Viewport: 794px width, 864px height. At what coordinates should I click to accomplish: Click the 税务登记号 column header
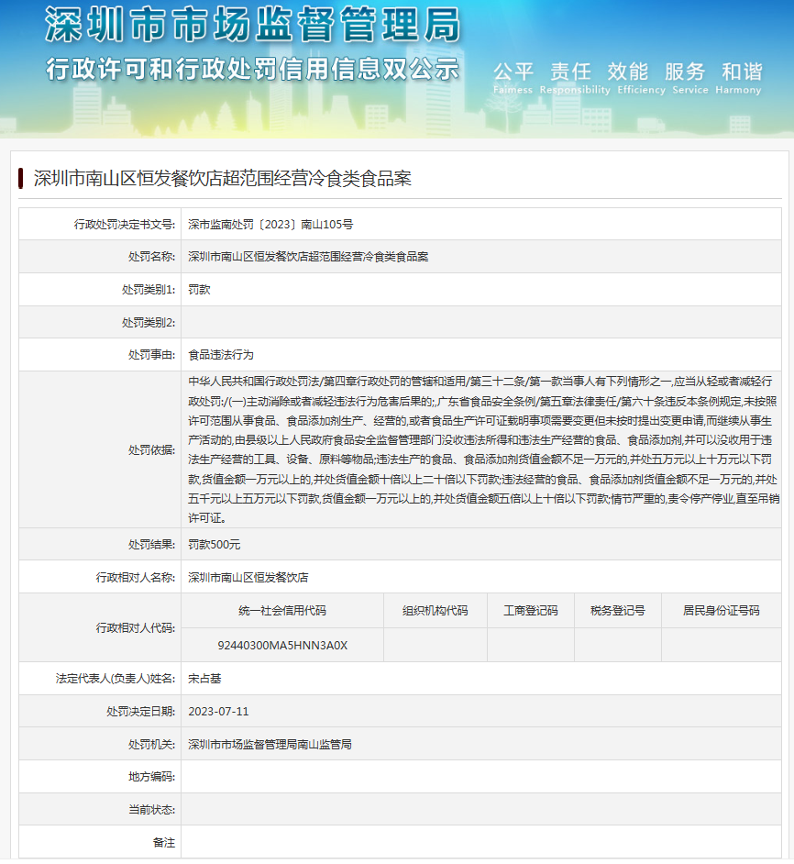tap(618, 611)
